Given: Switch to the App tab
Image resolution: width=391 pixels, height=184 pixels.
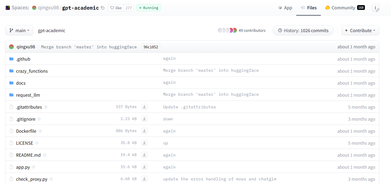Looking at the screenshot, I should click(285, 8).
